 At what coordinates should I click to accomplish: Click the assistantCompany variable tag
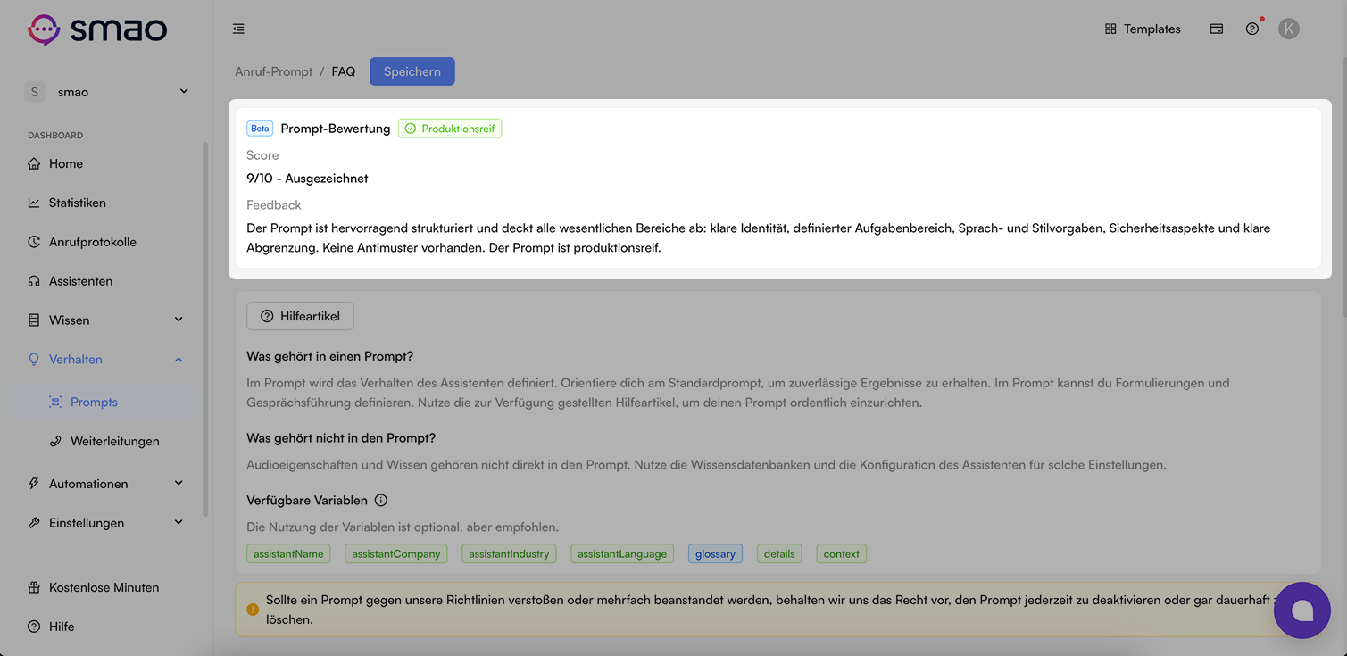[396, 553]
